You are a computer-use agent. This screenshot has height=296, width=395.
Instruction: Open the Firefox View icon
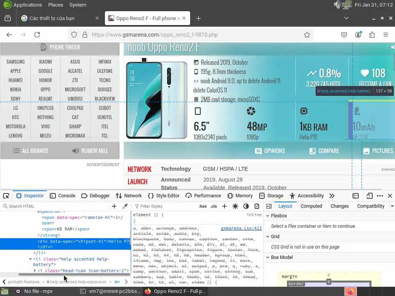click(x=8, y=18)
